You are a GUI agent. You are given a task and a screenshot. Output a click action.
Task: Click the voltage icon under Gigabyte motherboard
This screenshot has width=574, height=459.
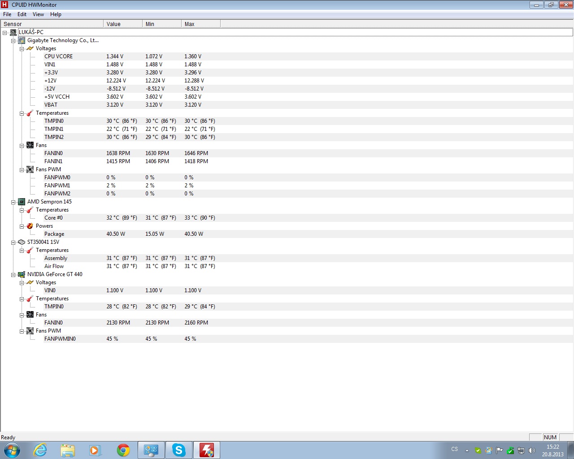[x=30, y=48]
